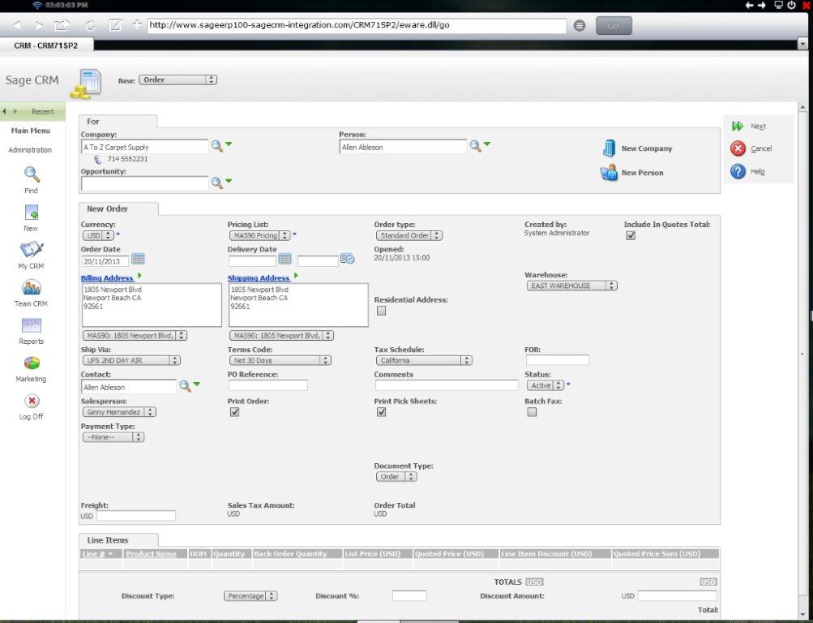Open the Status dropdown
Image resolution: width=813 pixels, height=623 pixels.
coord(545,385)
